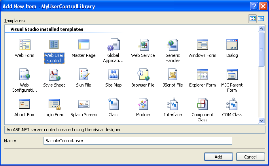Pick the Component Class template icon

click(x=202, y=104)
